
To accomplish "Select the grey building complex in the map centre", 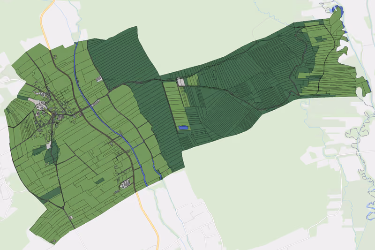I will click(181, 82).
